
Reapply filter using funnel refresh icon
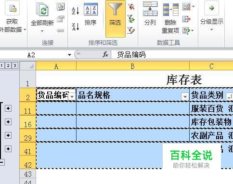point(131,19)
